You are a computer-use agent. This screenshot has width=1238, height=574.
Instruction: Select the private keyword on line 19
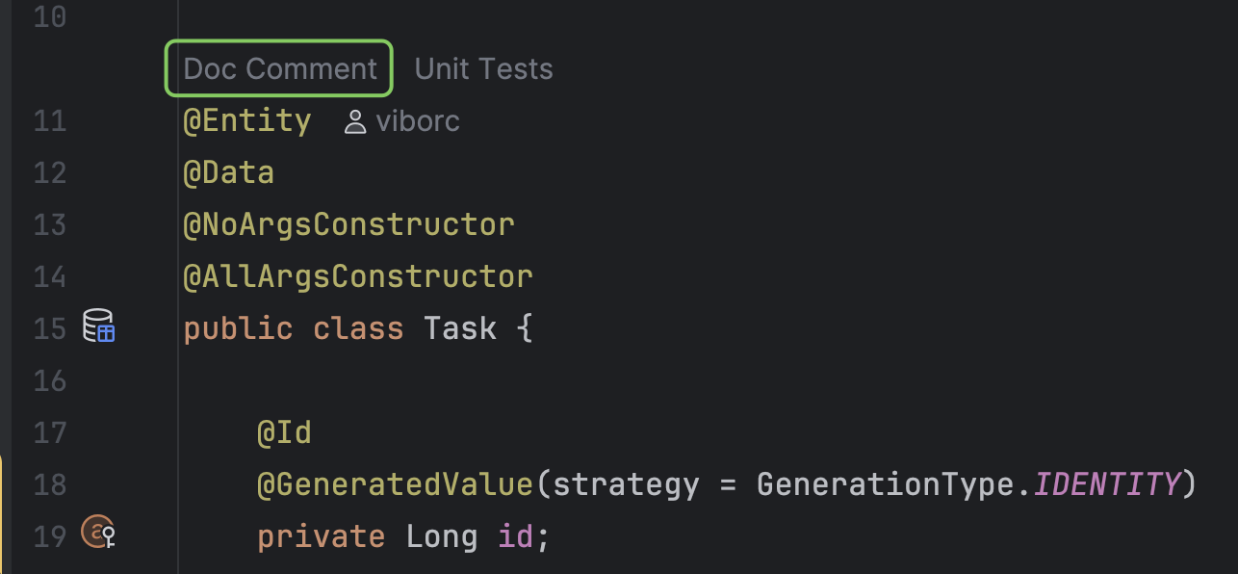pos(321,535)
